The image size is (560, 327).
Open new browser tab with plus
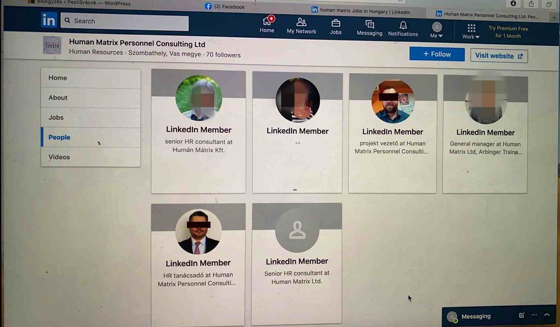click(x=554, y=17)
